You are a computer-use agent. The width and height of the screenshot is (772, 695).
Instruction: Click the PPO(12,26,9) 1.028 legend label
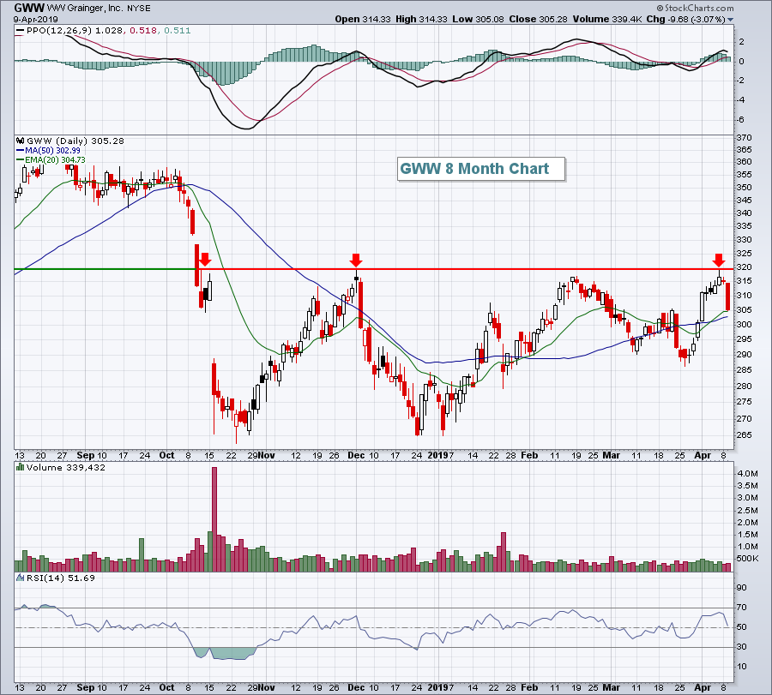point(75,31)
